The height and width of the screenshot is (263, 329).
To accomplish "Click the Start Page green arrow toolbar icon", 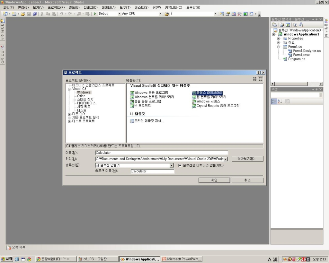I will 245,14.
